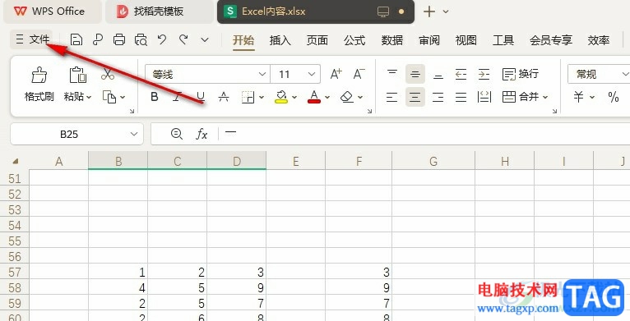Click the 粘贴 paste button
The image size is (630, 321).
[x=77, y=85]
